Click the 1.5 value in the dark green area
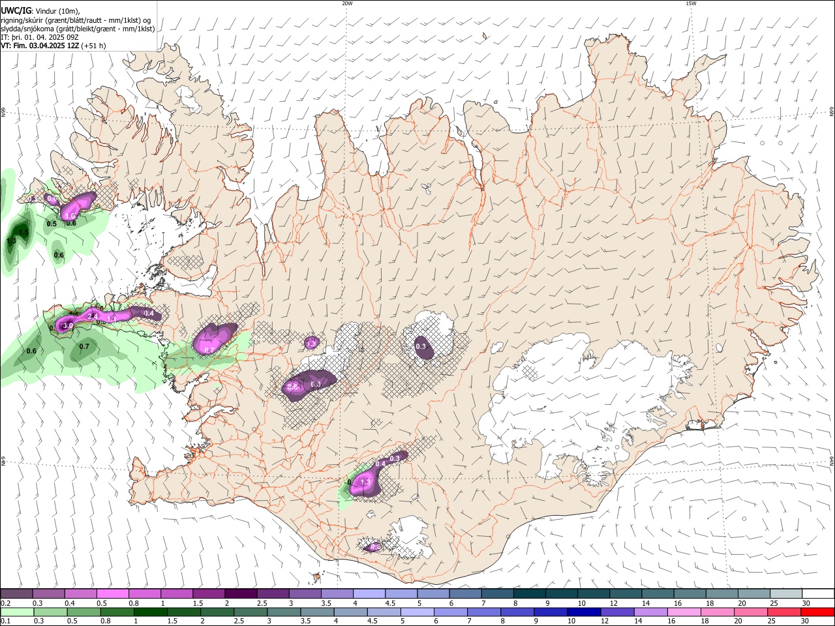 (x=23, y=231)
